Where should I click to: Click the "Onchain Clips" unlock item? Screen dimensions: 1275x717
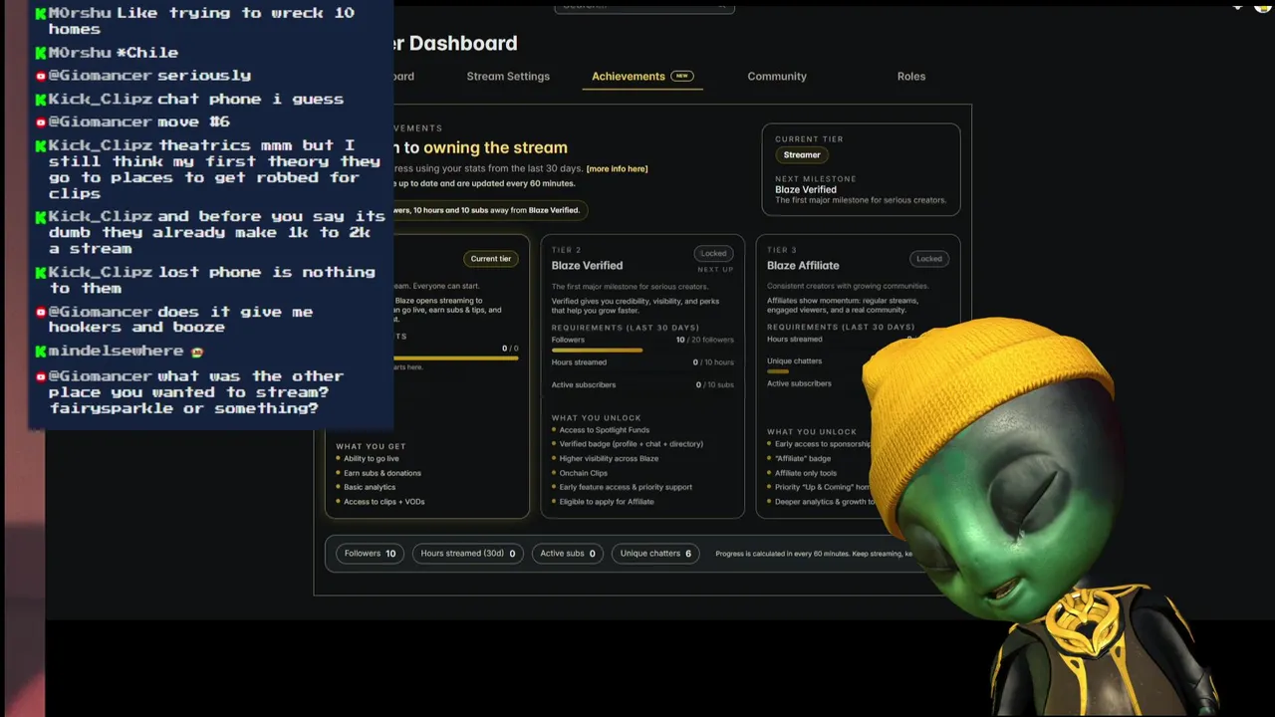click(x=583, y=473)
